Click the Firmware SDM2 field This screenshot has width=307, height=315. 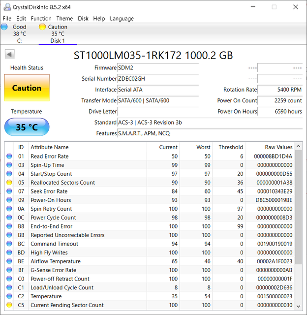[x=158, y=68]
